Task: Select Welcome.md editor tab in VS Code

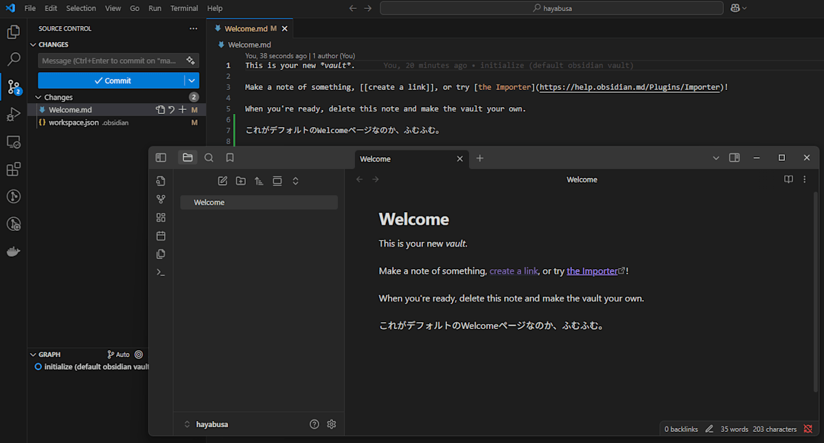Action: [x=251, y=29]
